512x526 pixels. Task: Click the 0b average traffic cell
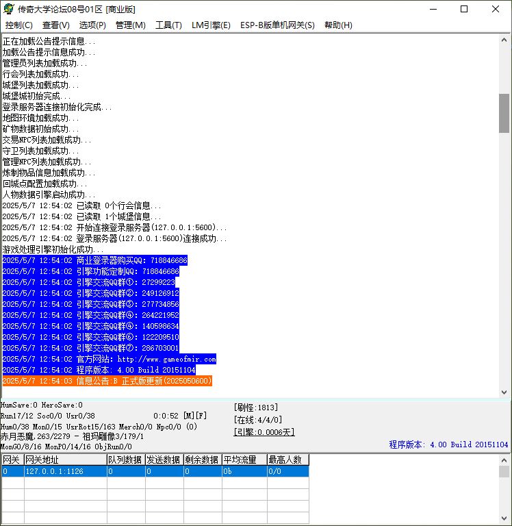pyautogui.click(x=244, y=471)
